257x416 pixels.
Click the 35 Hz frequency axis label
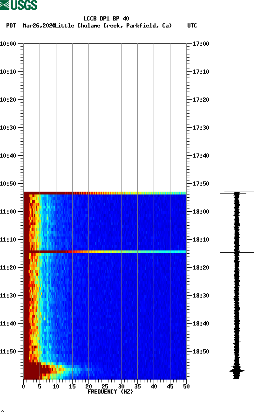(137, 387)
